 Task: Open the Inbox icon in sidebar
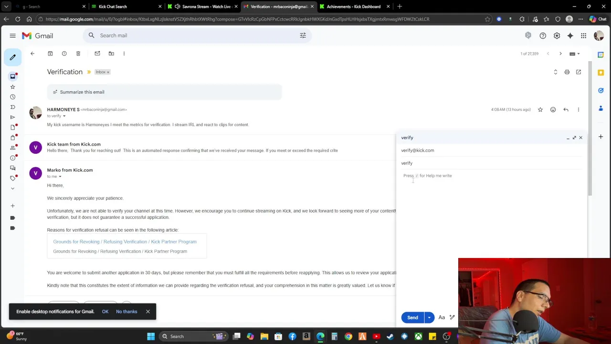coord(13,76)
